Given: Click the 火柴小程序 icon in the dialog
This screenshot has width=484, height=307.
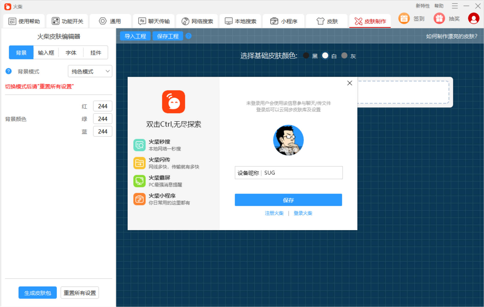Looking at the screenshot, I should 139,199.
